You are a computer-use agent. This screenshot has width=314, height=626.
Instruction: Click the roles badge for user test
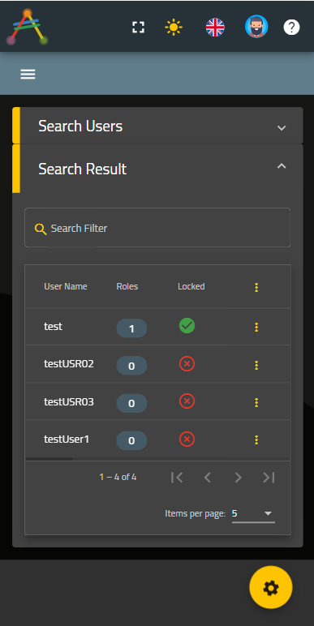click(x=131, y=328)
